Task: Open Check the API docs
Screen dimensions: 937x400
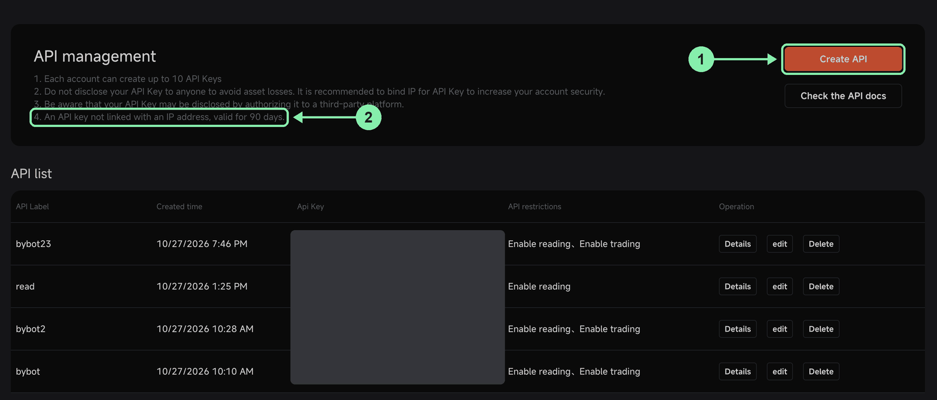Action: 843,96
